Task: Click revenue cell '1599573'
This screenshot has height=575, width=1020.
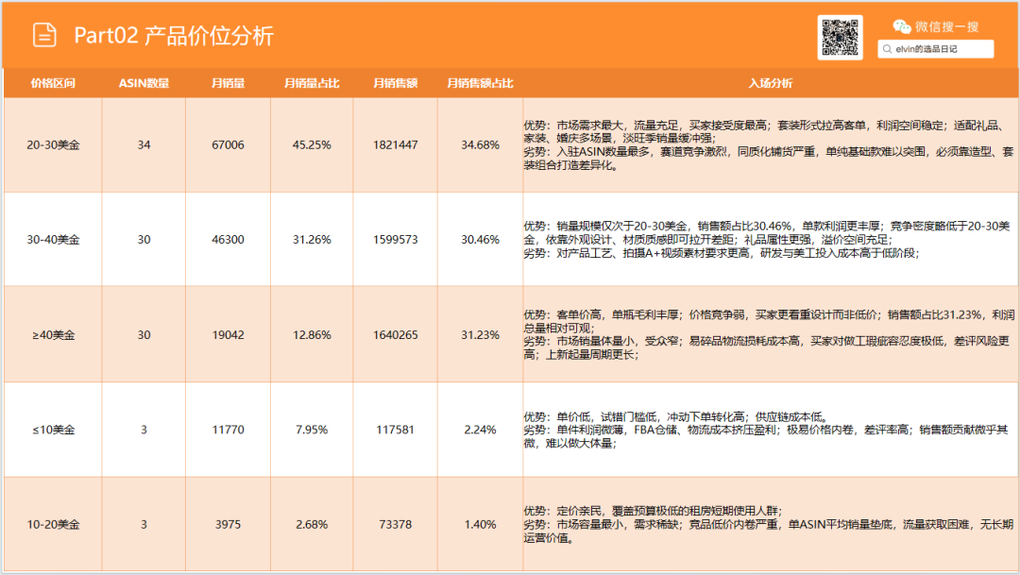Action: [395, 240]
